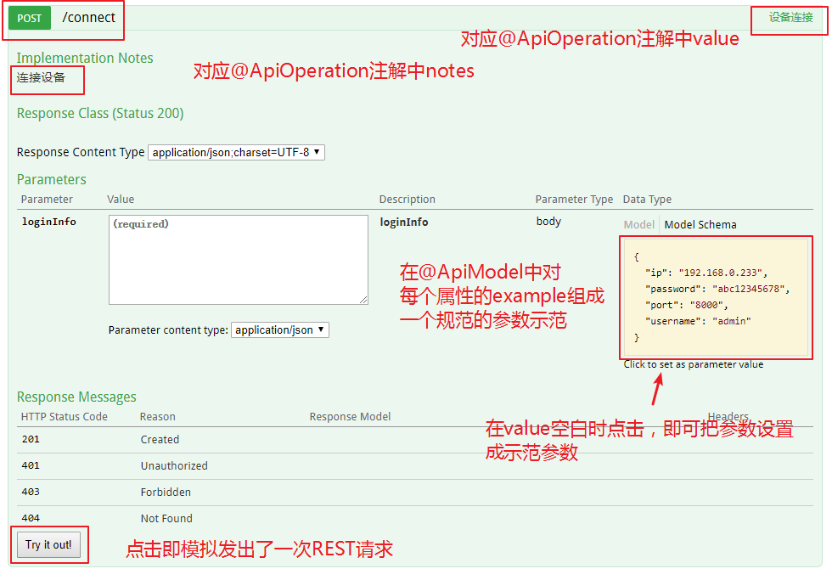
Task: Focus the loginInfo required value textarea
Action: [x=239, y=260]
